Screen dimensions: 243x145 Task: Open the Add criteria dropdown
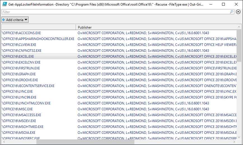[15, 20]
